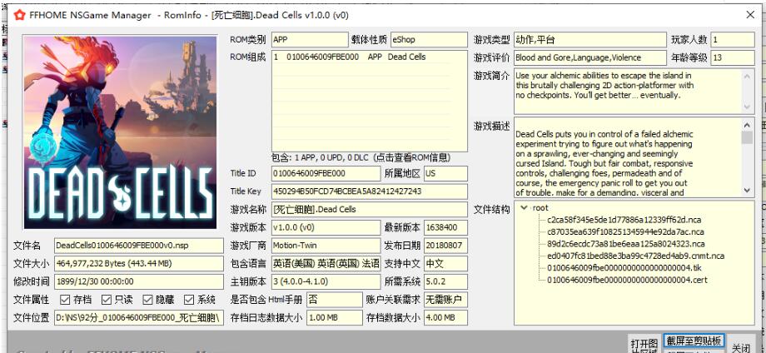The height and width of the screenshot is (353, 766).
Task: Click the 文件大小 field 464,977,232 Bytes
Action: (x=139, y=264)
